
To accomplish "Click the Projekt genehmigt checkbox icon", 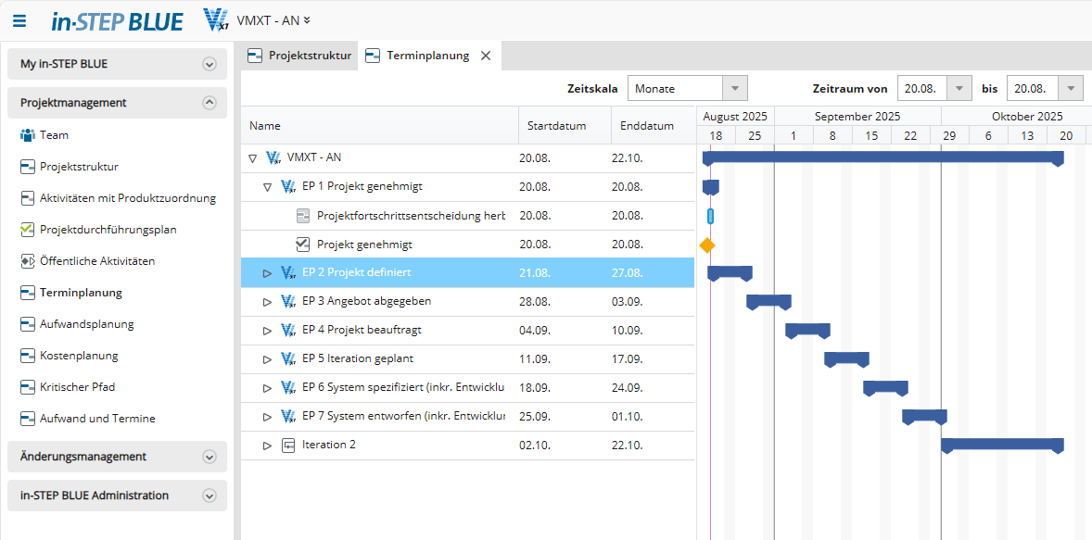I will (x=302, y=245).
